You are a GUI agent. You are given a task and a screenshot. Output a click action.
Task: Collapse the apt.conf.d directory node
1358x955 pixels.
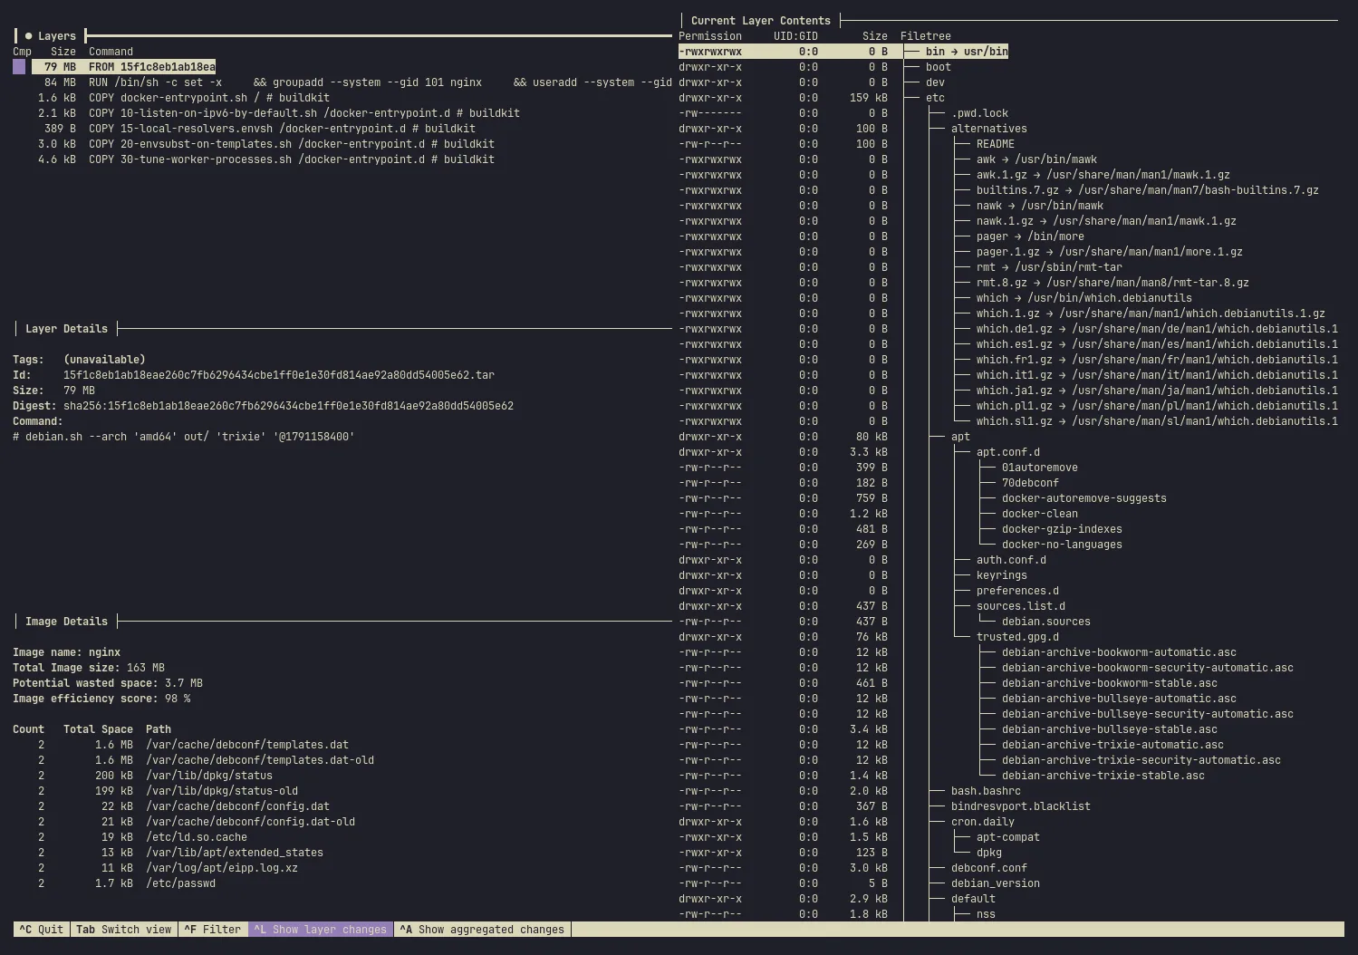(x=1008, y=452)
